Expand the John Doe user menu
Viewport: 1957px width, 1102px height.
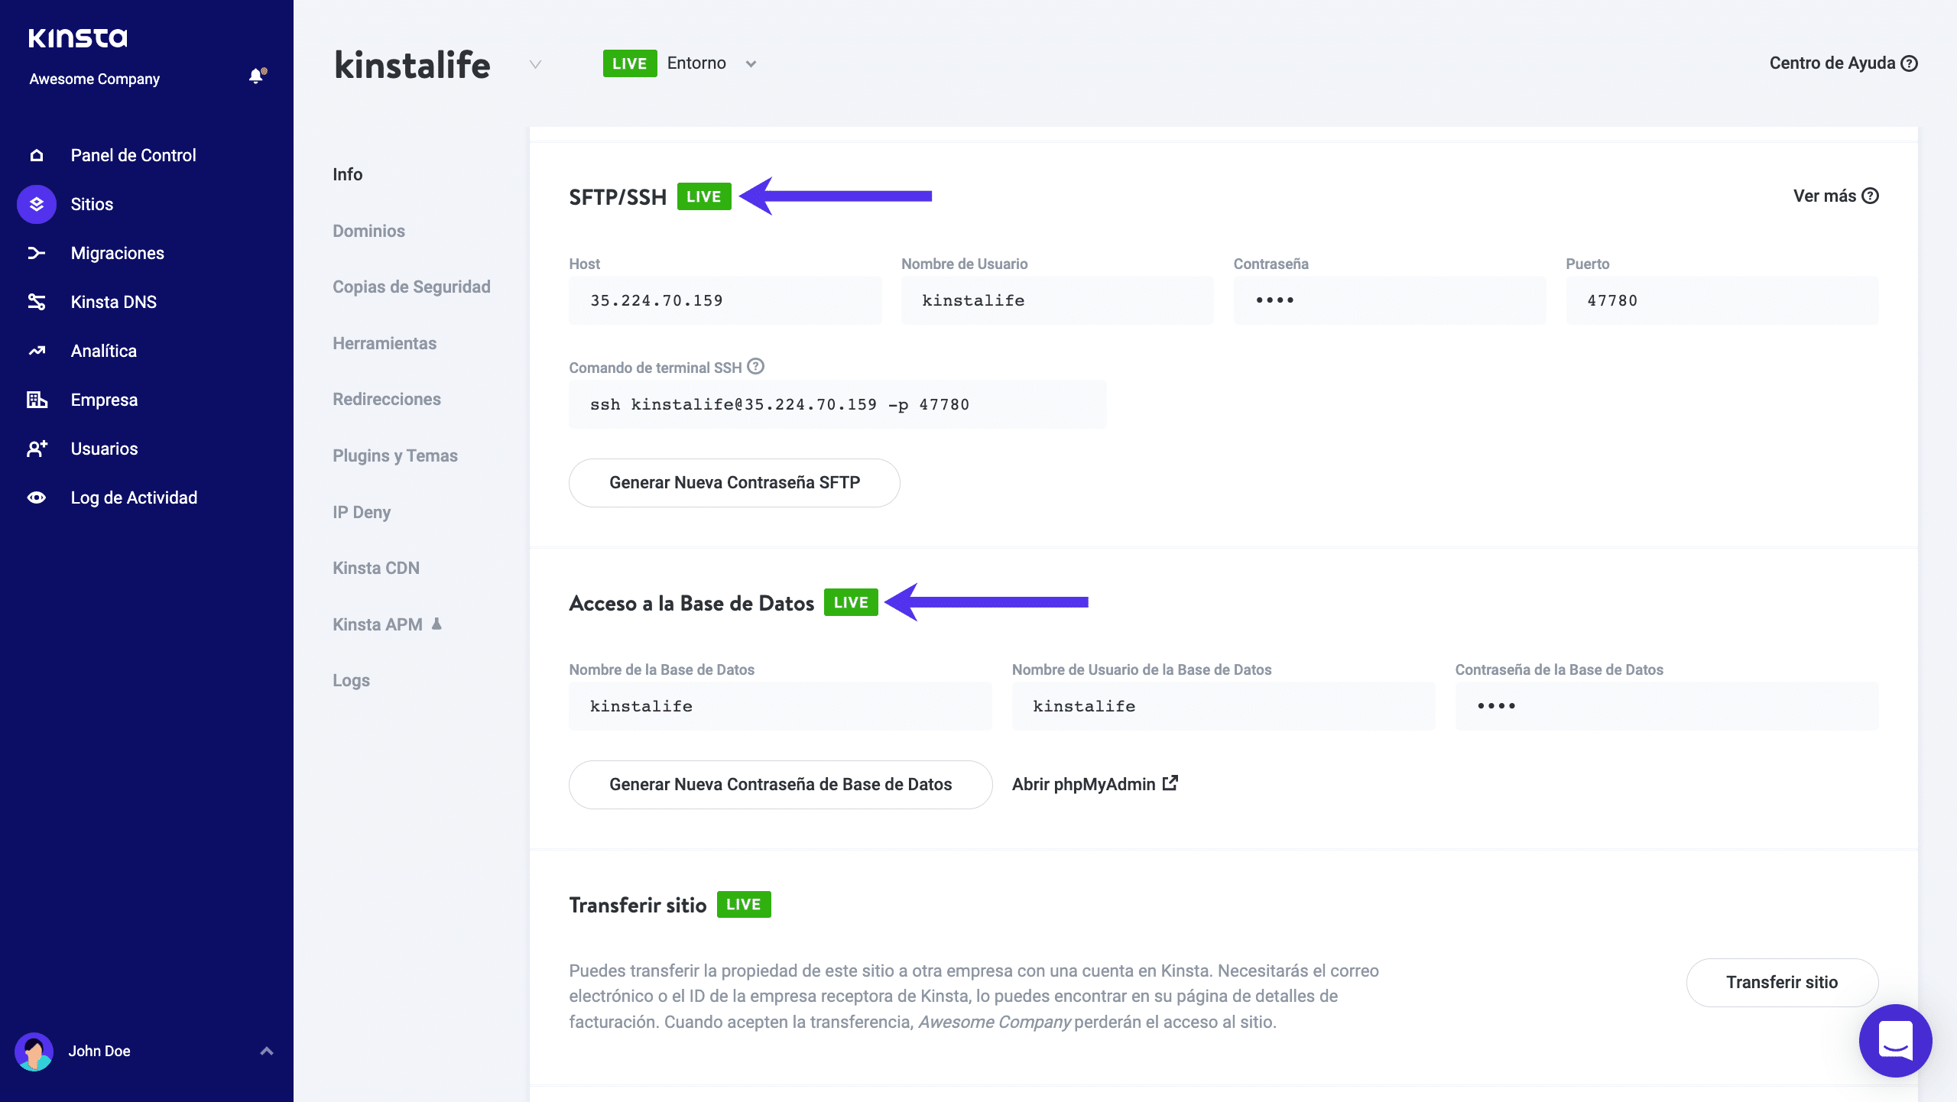(267, 1052)
